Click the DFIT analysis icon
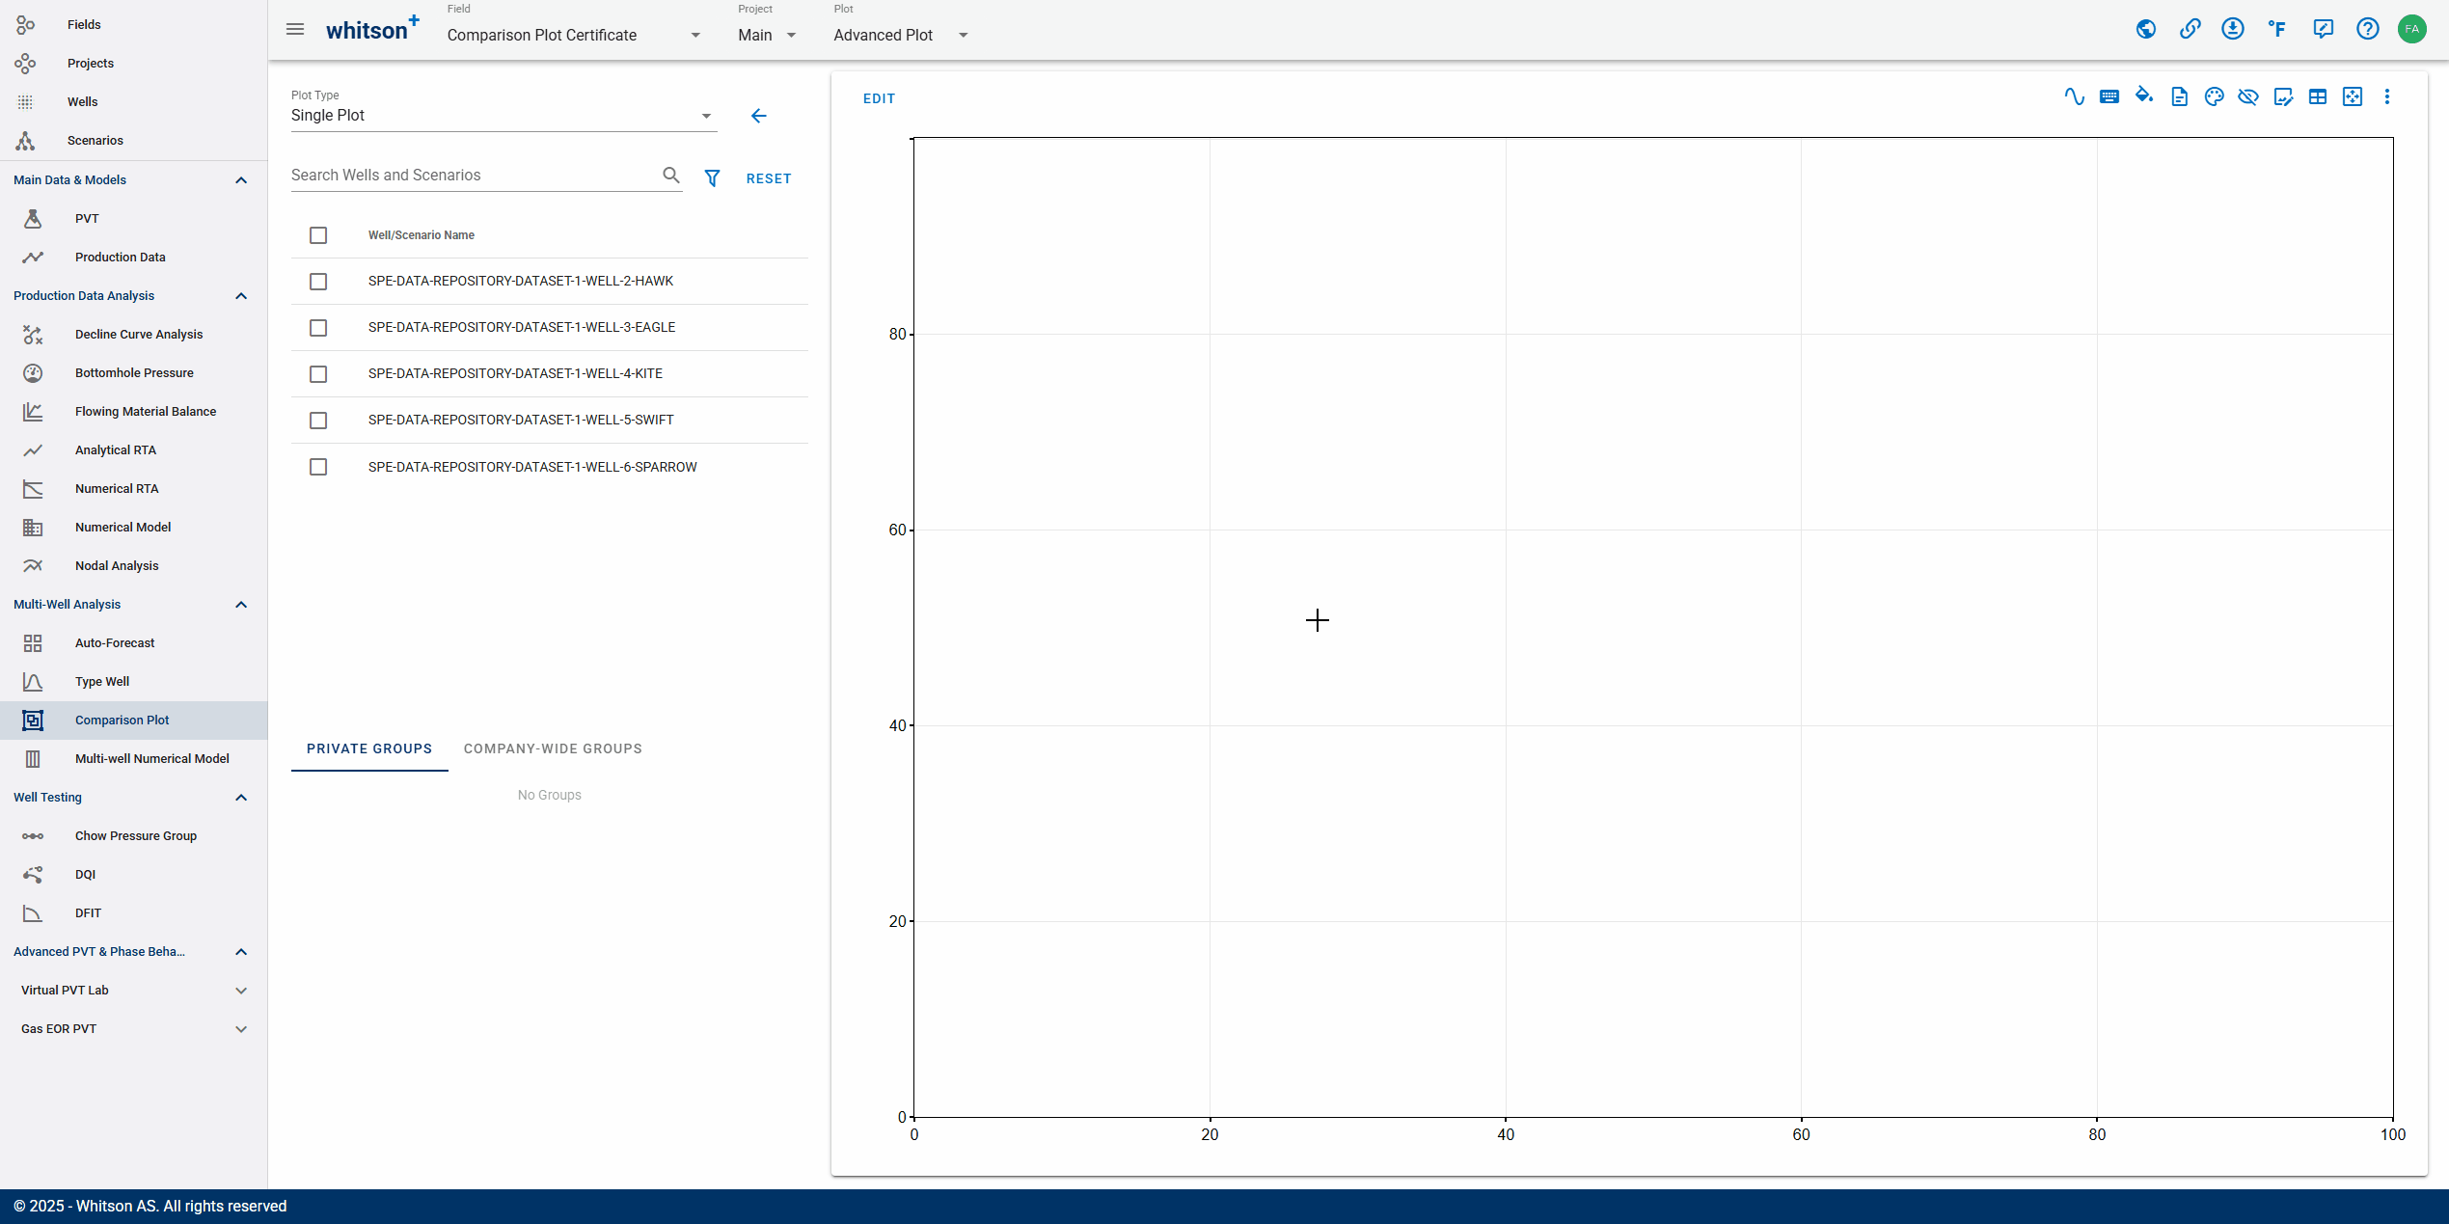 (33, 913)
